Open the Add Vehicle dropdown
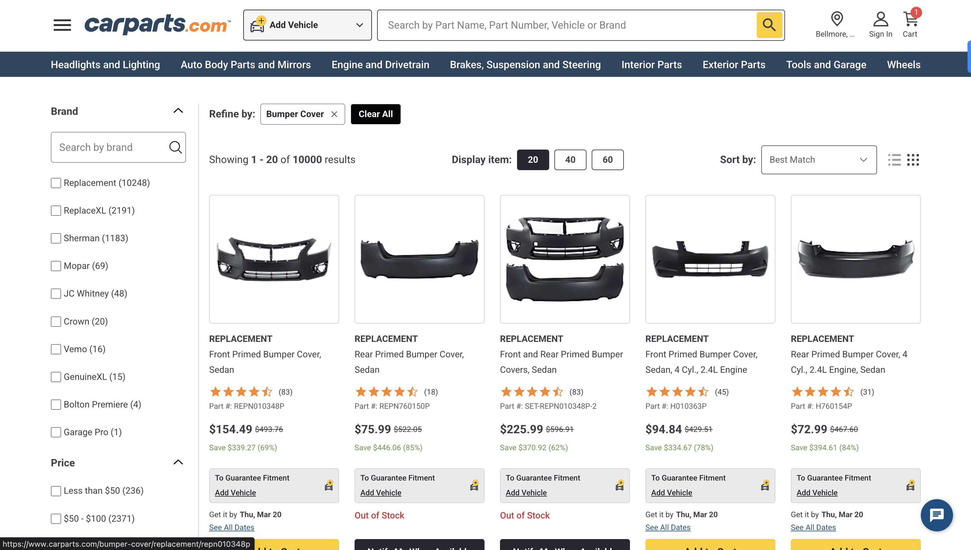 pos(307,25)
